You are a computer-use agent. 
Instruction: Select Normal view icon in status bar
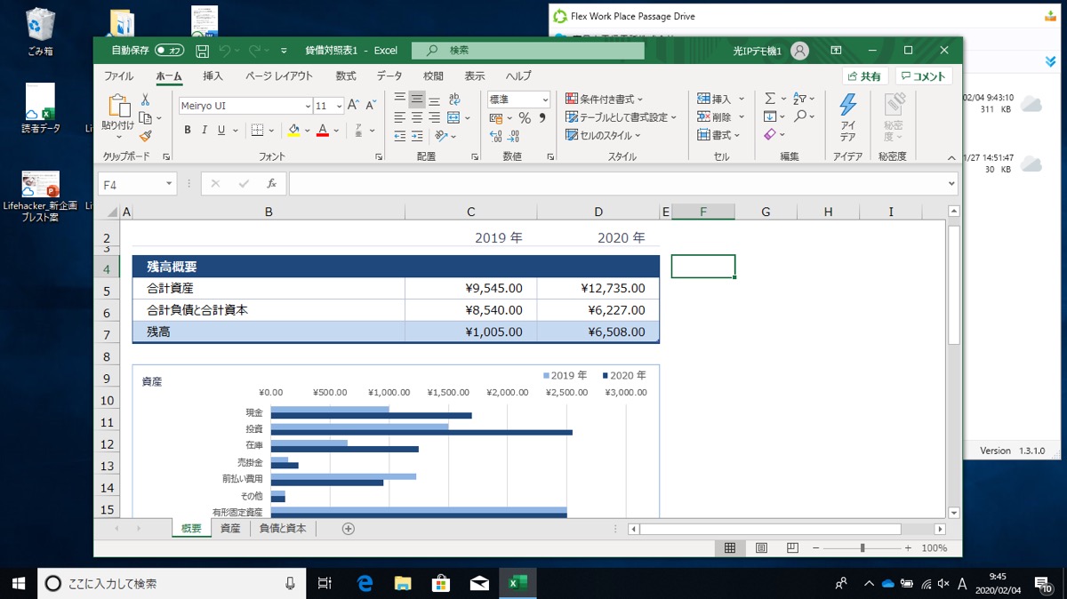(730, 548)
